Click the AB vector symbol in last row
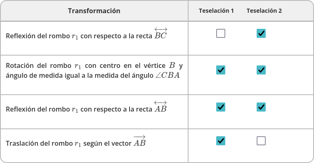314x163 pixels. click(x=139, y=141)
